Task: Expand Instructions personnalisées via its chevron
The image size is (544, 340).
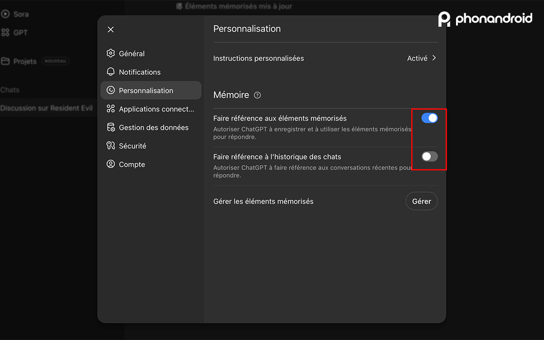Action: (434, 58)
